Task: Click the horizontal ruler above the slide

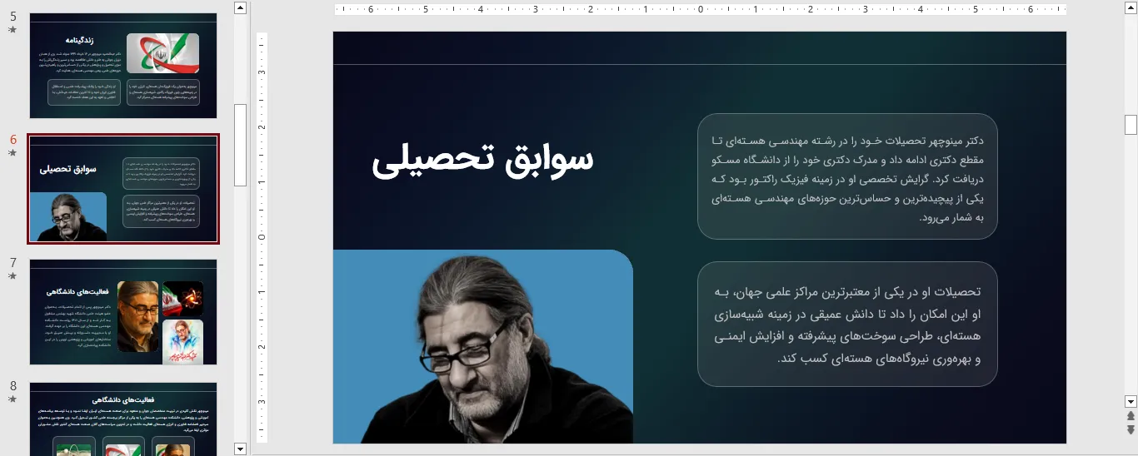Action: click(x=700, y=10)
